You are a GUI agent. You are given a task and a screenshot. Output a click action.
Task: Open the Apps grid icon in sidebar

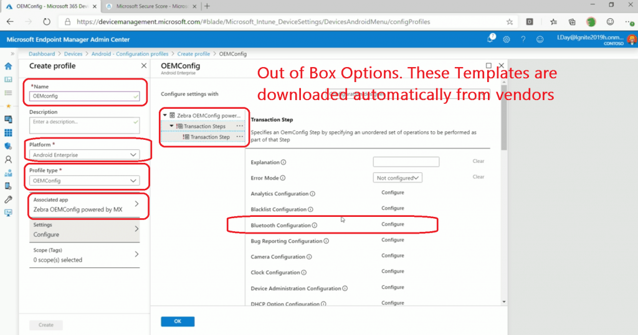click(8, 133)
